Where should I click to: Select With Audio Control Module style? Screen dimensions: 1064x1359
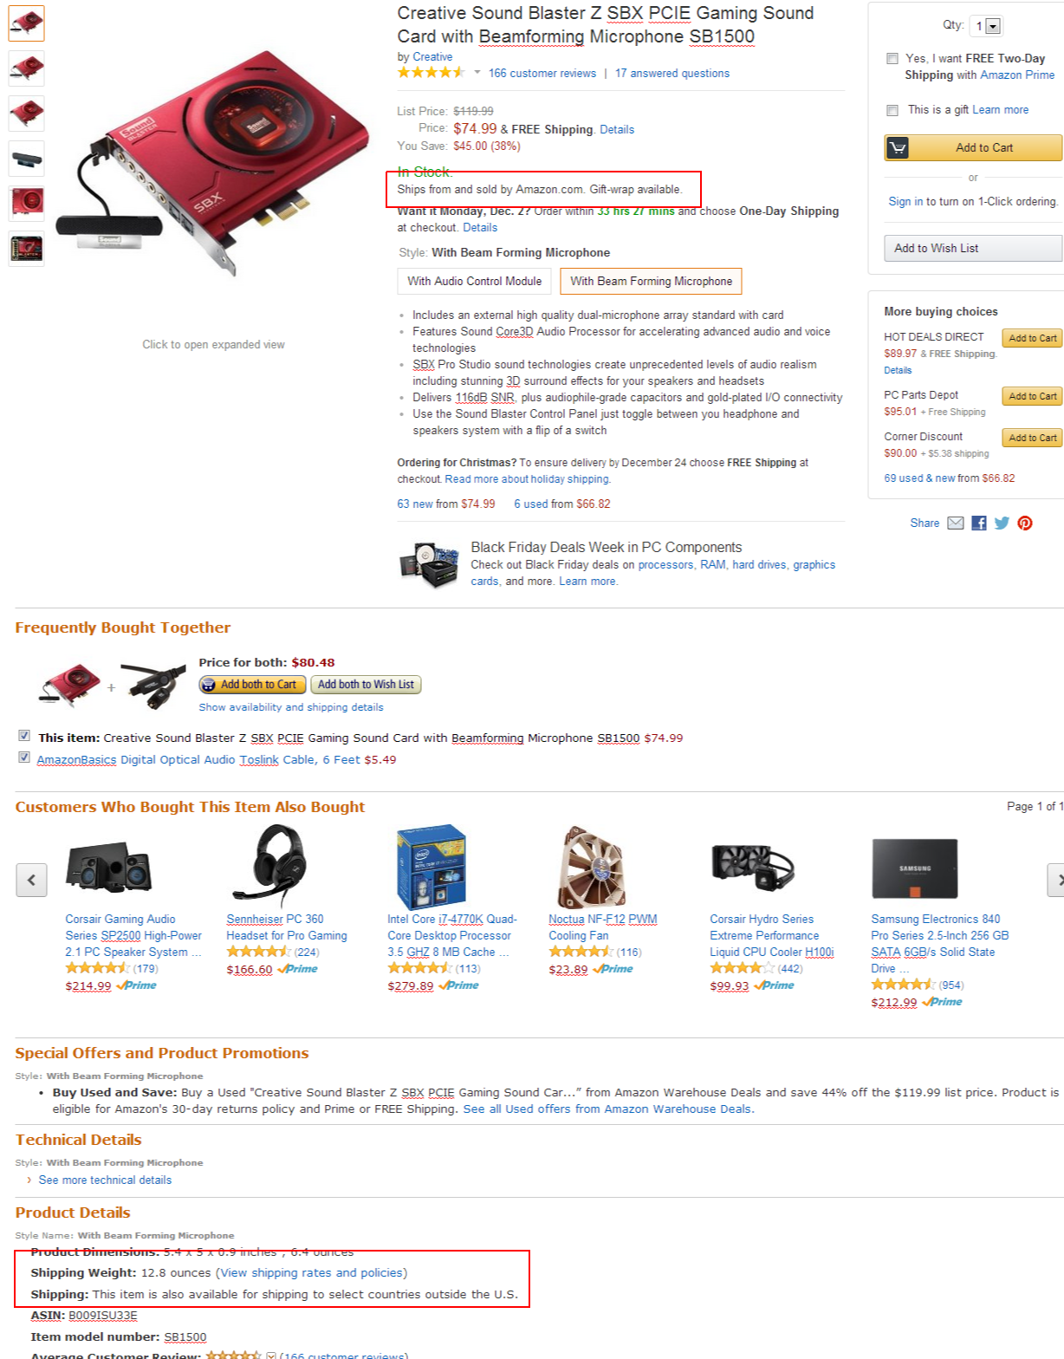[474, 281]
